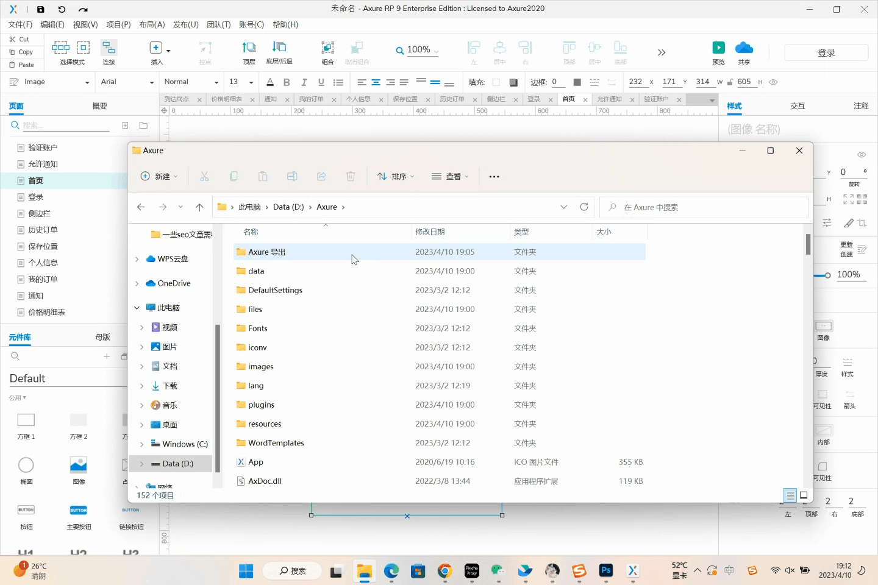Switch to the 交互 interactions tab
The width and height of the screenshot is (878, 585).
click(798, 106)
